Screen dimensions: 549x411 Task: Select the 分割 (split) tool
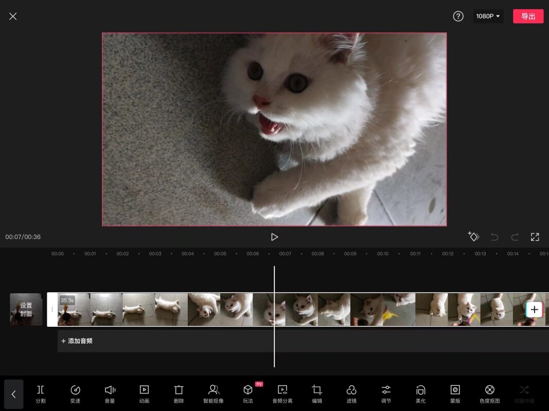(41, 393)
